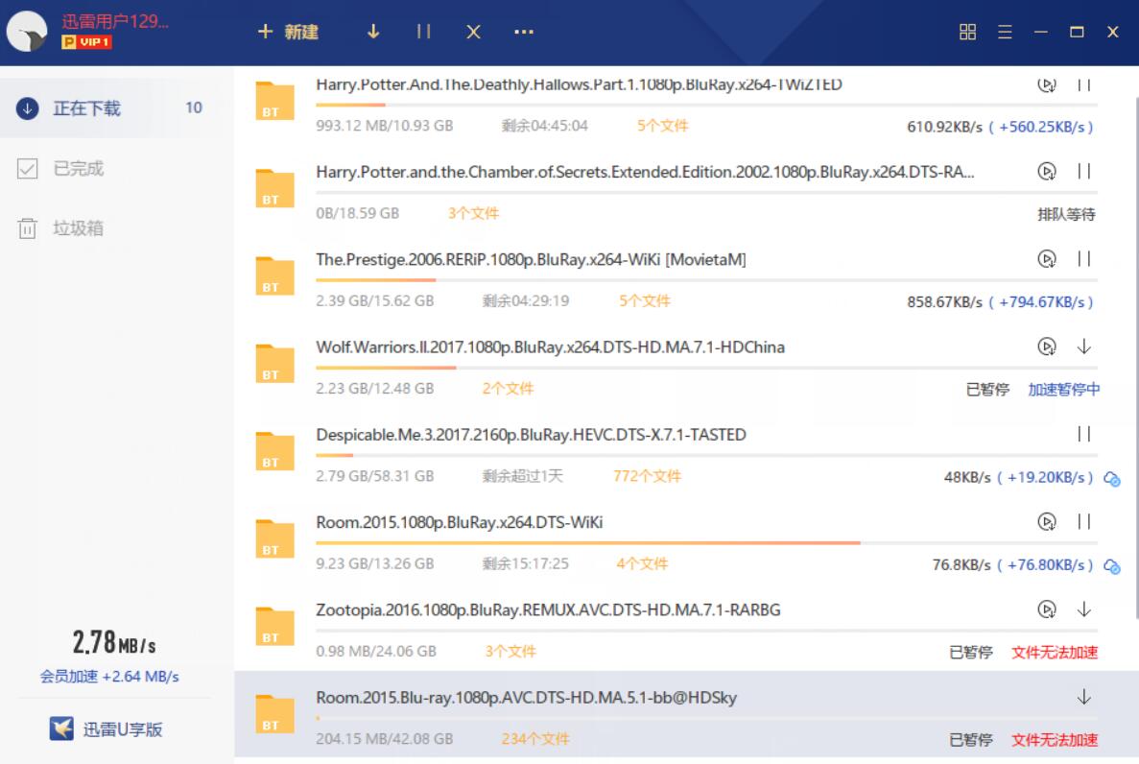Click 文件无法加速 link on Zootopia row
1139x764 pixels.
coord(1054,653)
